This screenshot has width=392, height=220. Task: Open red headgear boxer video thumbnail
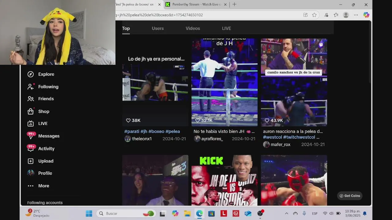tap(294, 180)
